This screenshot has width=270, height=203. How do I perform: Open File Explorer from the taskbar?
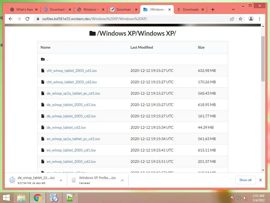(x=21, y=198)
